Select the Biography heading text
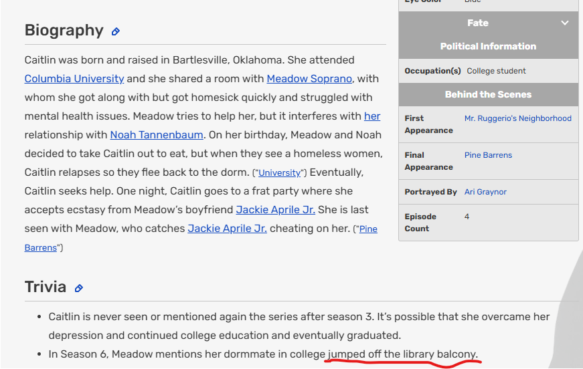 [64, 31]
